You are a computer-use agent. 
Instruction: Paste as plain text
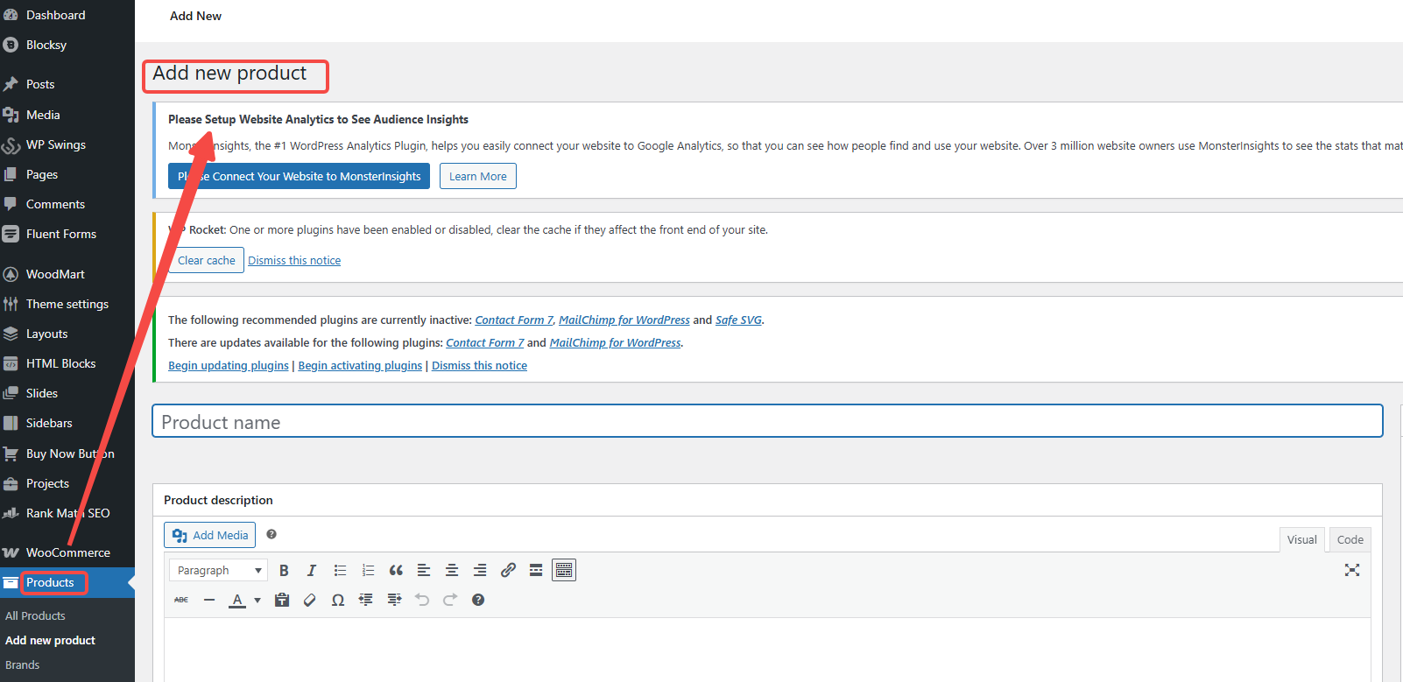point(282,600)
